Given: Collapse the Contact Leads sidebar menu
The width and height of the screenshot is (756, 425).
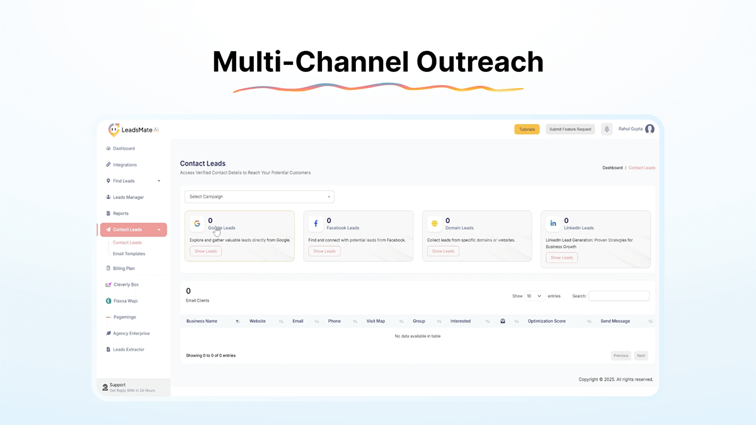Looking at the screenshot, I should click(133, 230).
